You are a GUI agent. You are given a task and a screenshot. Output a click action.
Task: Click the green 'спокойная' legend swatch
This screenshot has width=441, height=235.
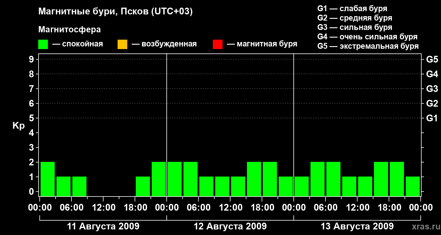[43, 44]
